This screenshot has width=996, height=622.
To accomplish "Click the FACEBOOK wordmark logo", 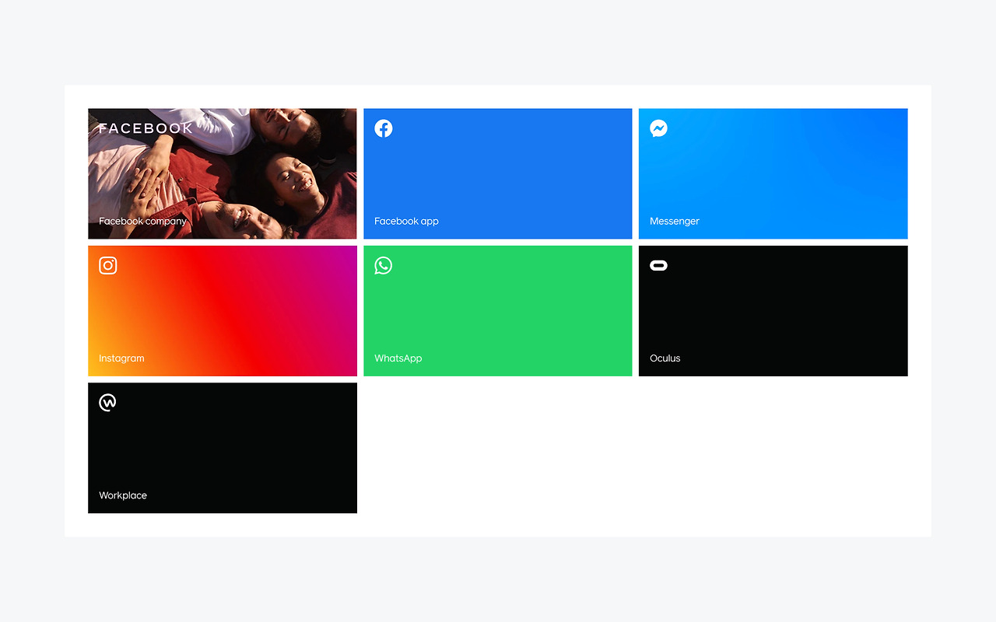I will point(146,128).
